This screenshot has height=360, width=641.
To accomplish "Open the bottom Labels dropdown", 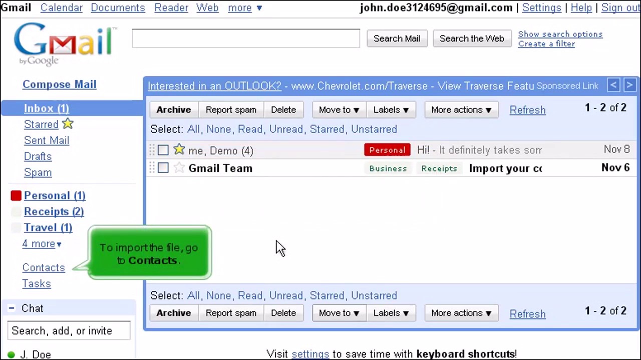I will coord(391,313).
